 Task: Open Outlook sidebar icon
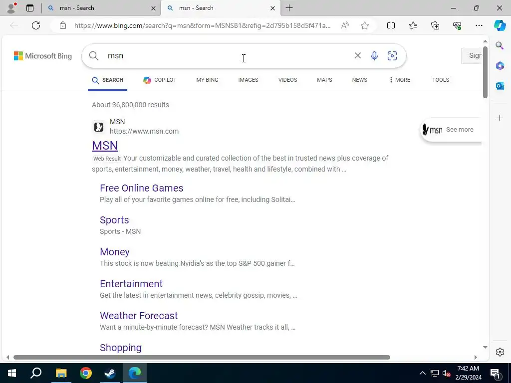tap(500, 86)
